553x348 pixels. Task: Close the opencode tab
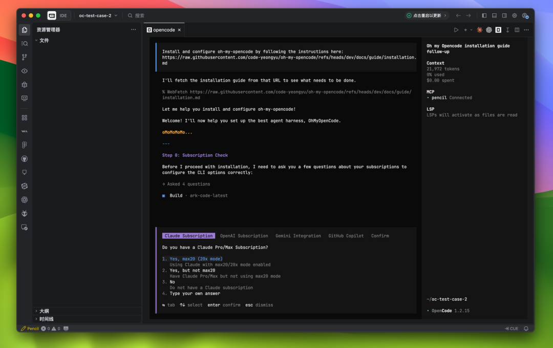179,30
